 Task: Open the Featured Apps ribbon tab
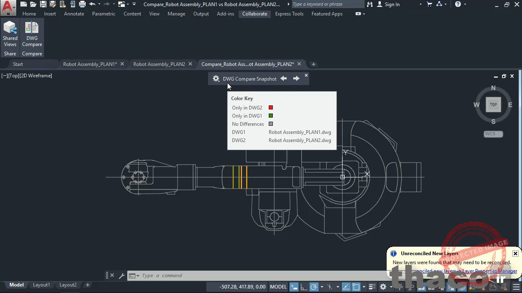[x=327, y=14]
